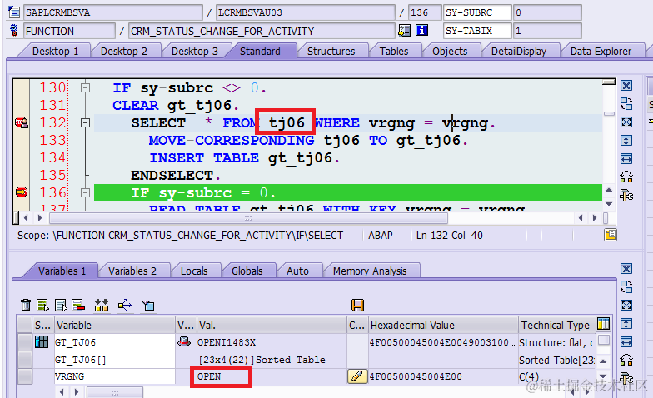Switch to the Variables 2 tab
The width and height of the screenshot is (653, 398).
click(x=132, y=271)
